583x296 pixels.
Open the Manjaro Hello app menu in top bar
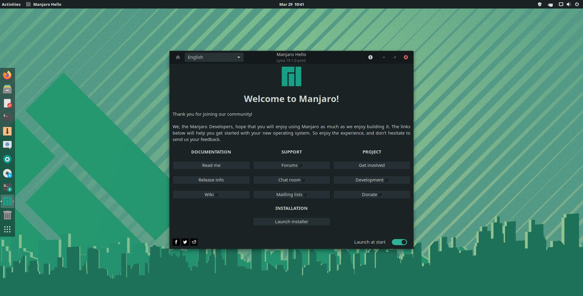[x=44, y=4]
